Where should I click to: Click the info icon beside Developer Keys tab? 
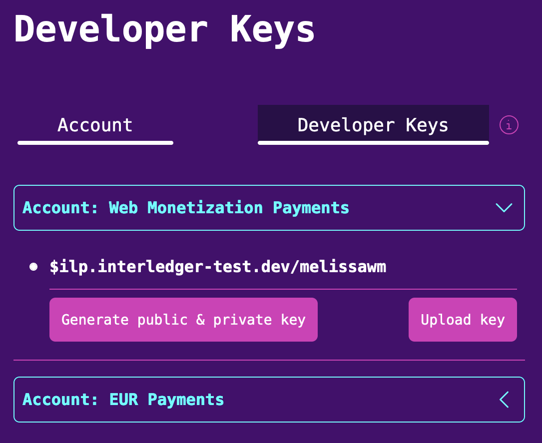tap(509, 125)
